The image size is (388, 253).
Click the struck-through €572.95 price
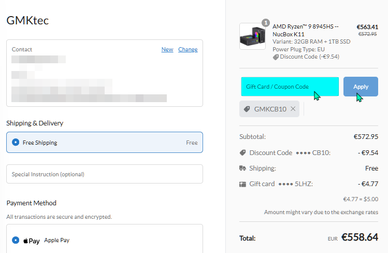(367, 34)
